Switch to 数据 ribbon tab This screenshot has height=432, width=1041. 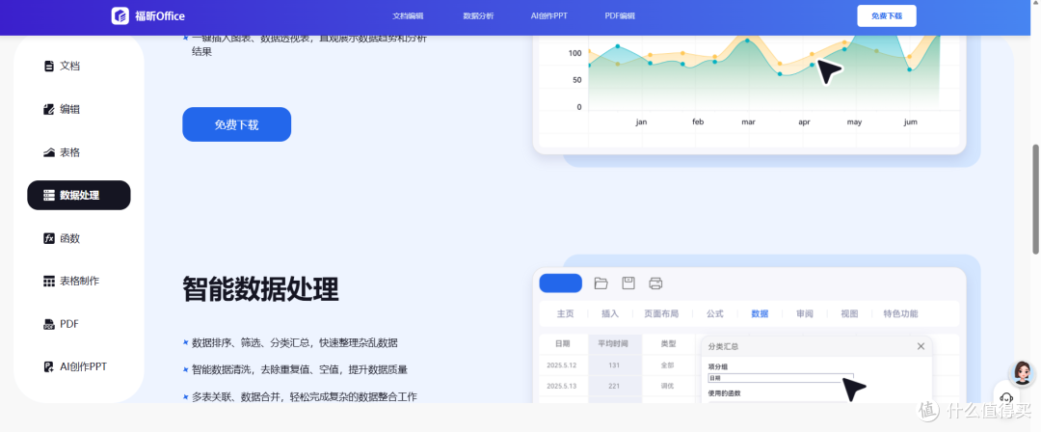click(x=760, y=313)
